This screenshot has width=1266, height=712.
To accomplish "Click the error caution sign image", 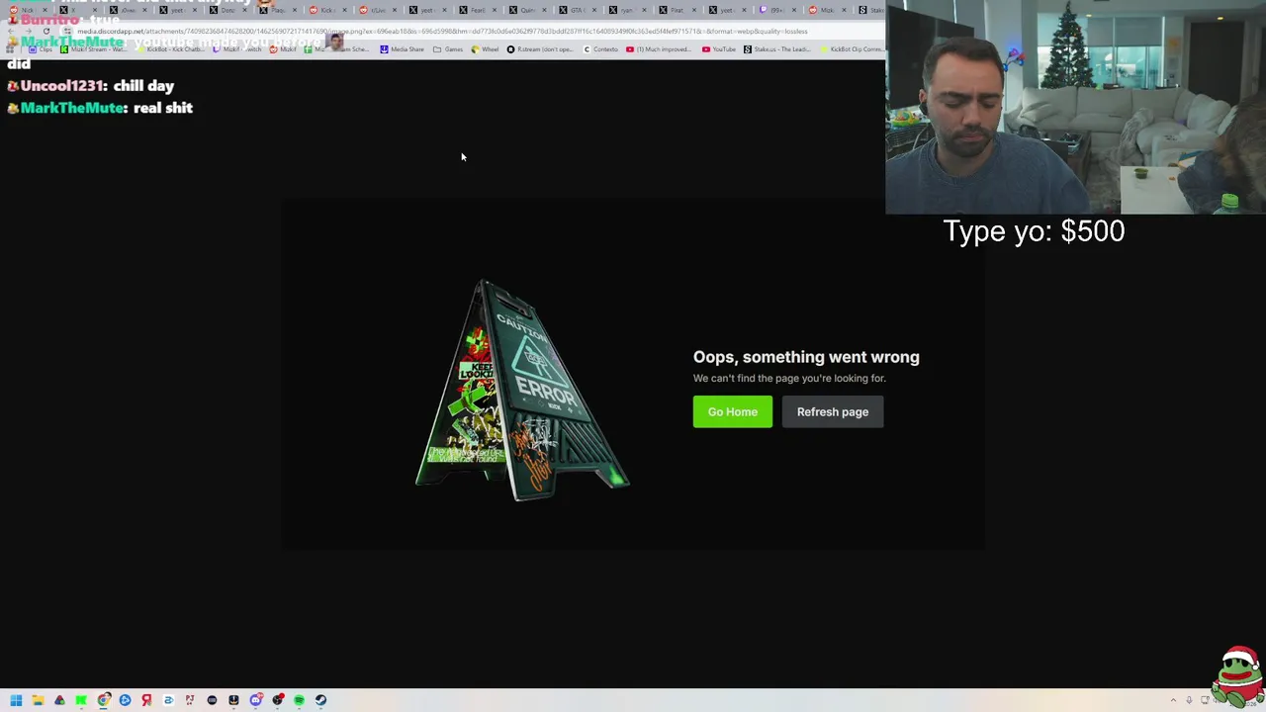I will tap(522, 390).
